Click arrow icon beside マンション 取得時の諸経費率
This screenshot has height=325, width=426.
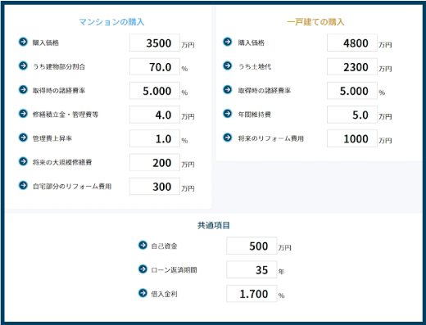[x=23, y=89]
